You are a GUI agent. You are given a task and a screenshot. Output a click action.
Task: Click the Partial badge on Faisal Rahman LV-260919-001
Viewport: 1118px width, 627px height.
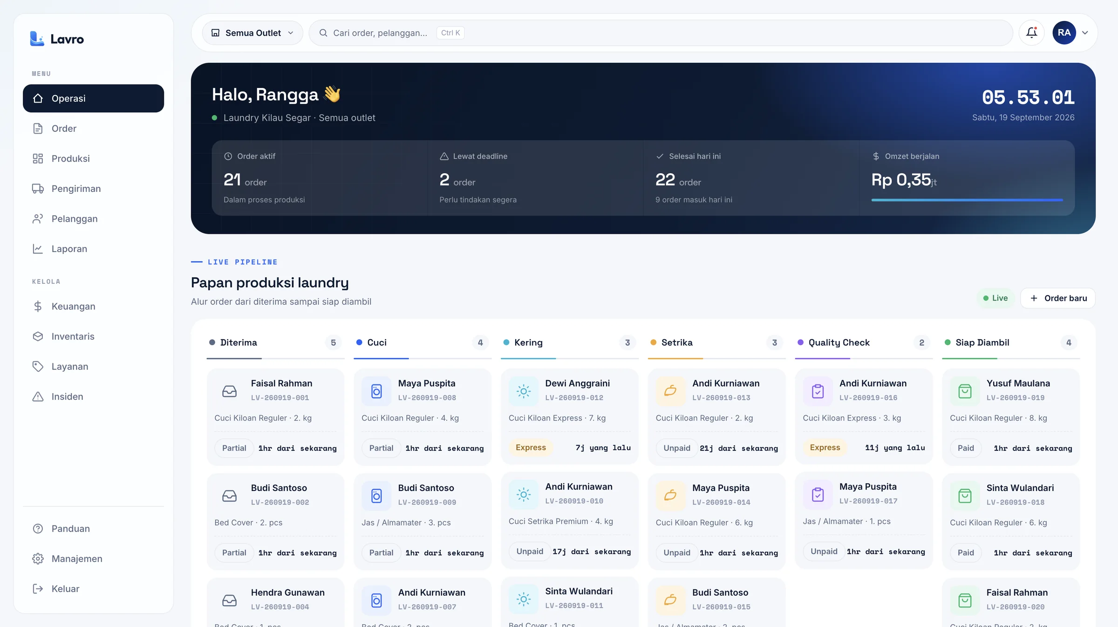coord(234,448)
